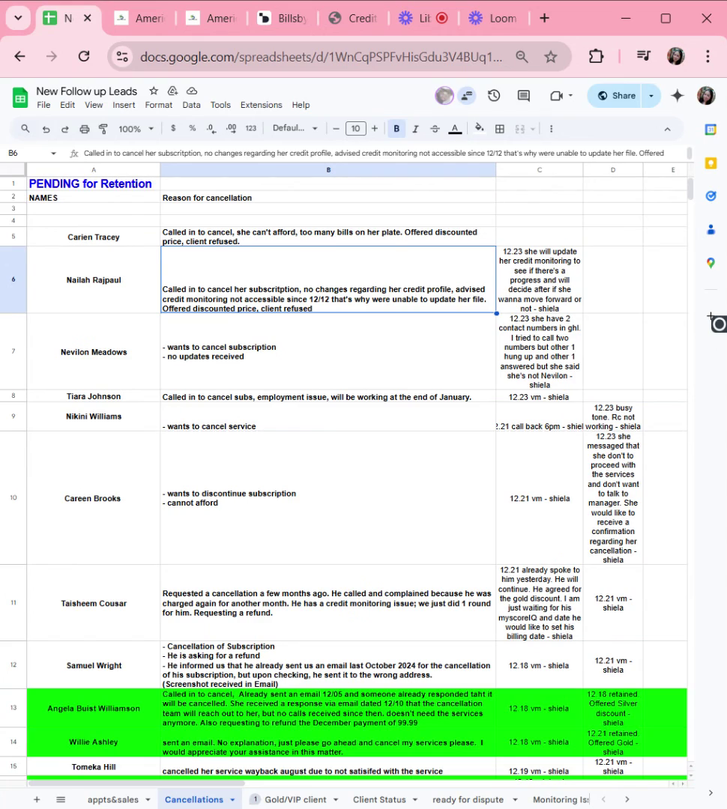Viewport: 727px width, 809px height.
Task: Click the fill color bucket icon
Action: 479,129
